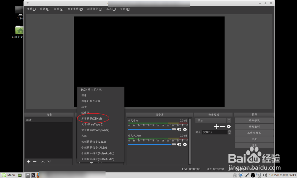This screenshot has height=178, width=297.
Task: Add a new transition with the plus icon
Action: click(216, 126)
